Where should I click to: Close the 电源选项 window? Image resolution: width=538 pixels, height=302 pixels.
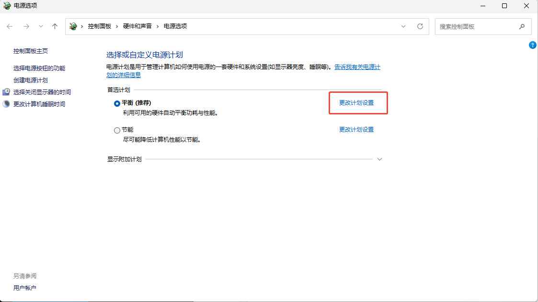coord(527,6)
